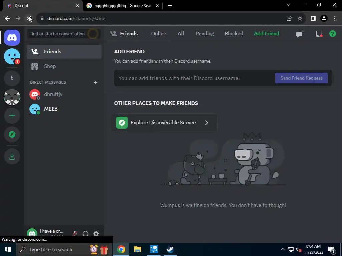Open the volume icon in system tray

299,249
